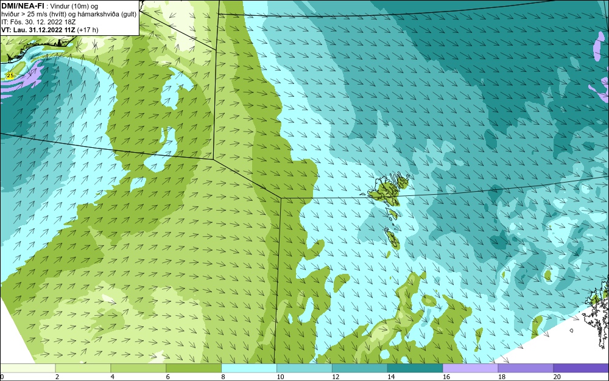The height and width of the screenshot is (381, 609).
Task: Click the 2–4 m/s light green legend swatch
Action: [x=83, y=368]
